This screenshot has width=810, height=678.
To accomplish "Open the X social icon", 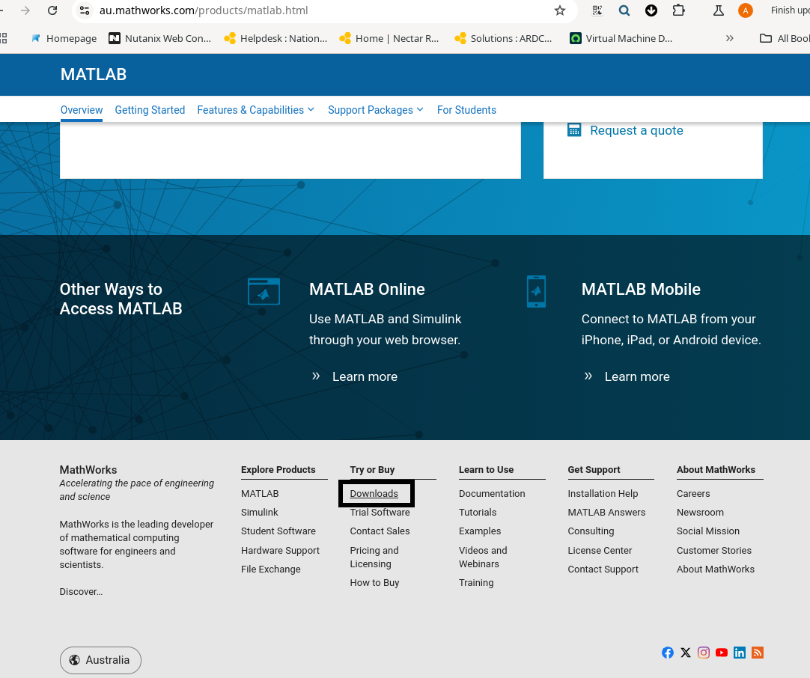I will [x=686, y=653].
